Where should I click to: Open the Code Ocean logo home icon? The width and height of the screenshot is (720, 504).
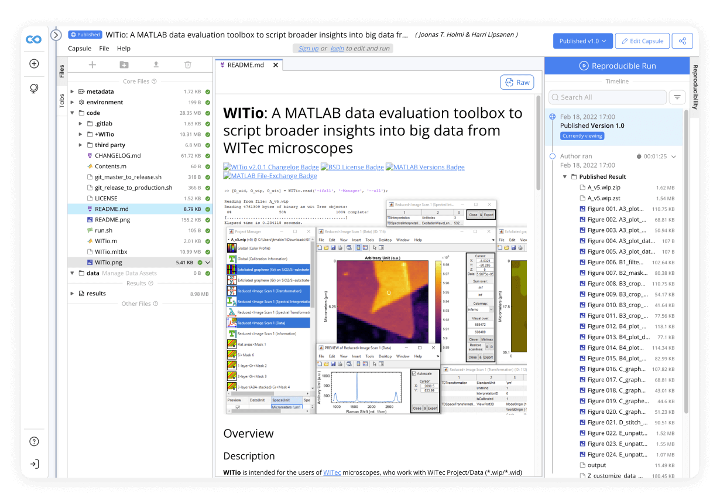pyautogui.click(x=34, y=40)
